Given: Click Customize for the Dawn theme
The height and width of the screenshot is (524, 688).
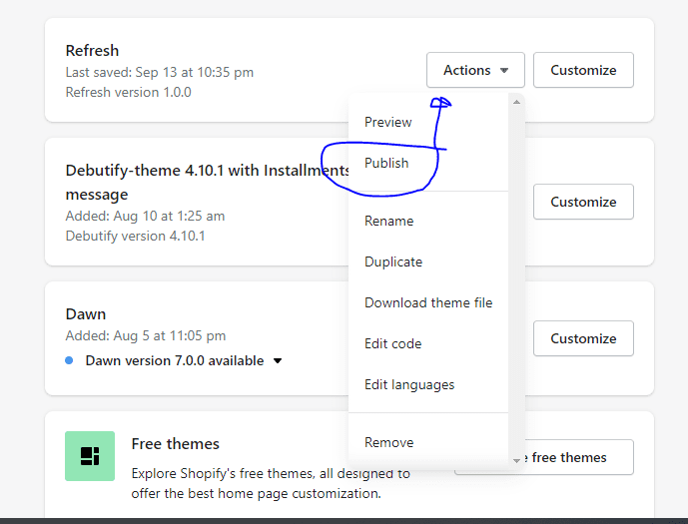Looking at the screenshot, I should 583,338.
